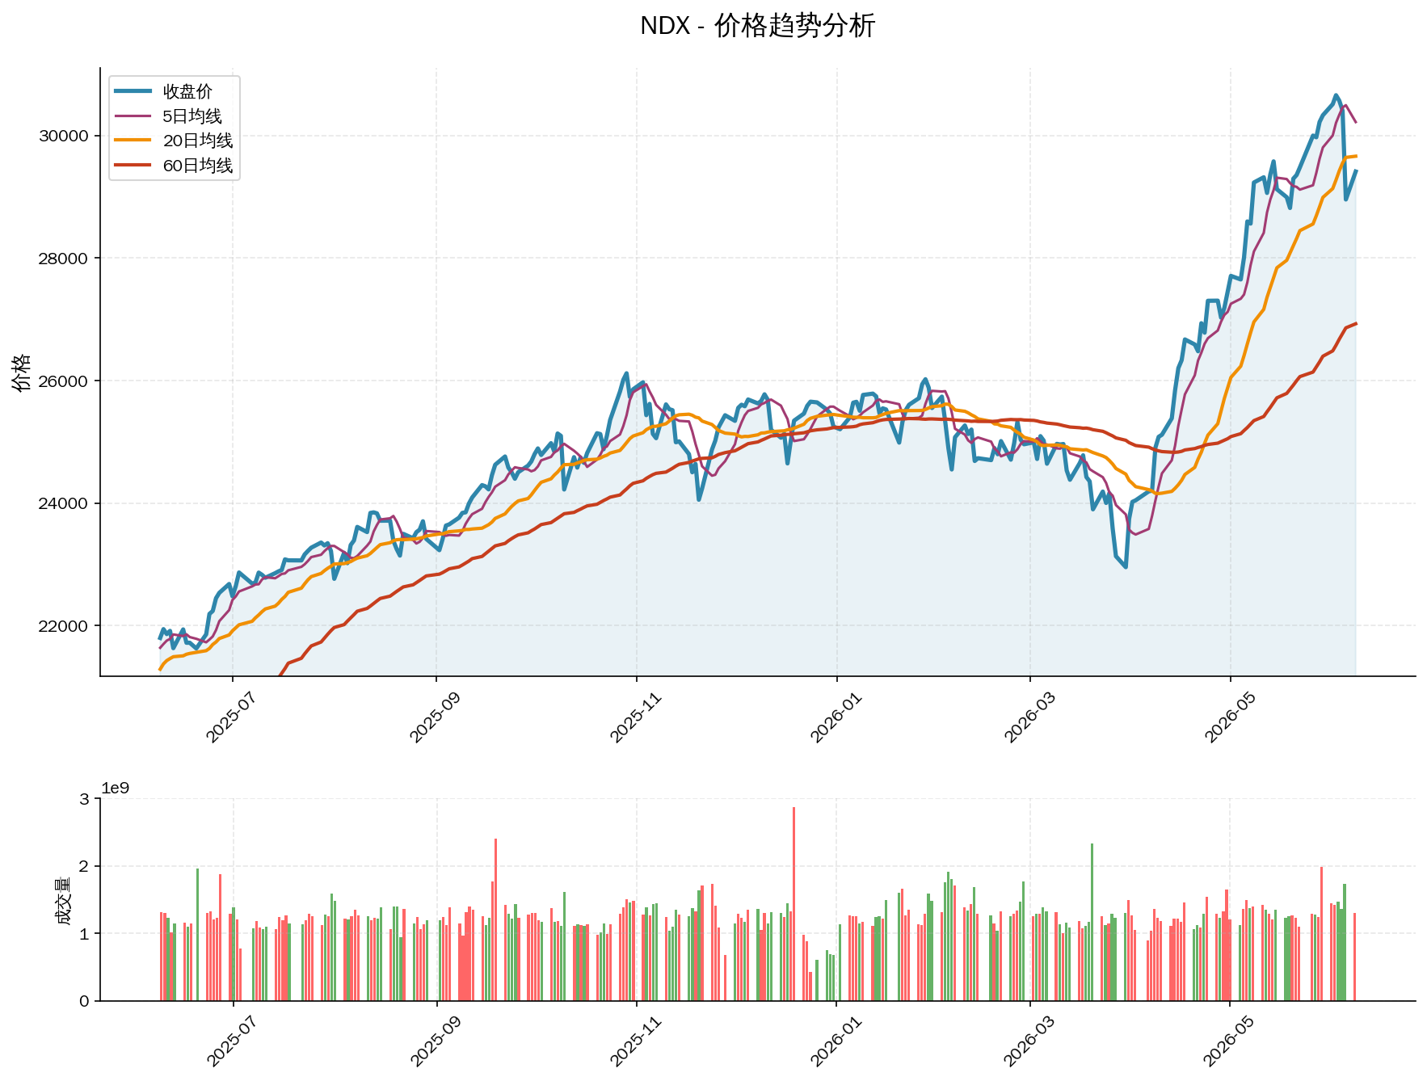The height and width of the screenshot is (1081, 1427).
Task: Click the 30000 price axis tick
Action: pos(64,136)
